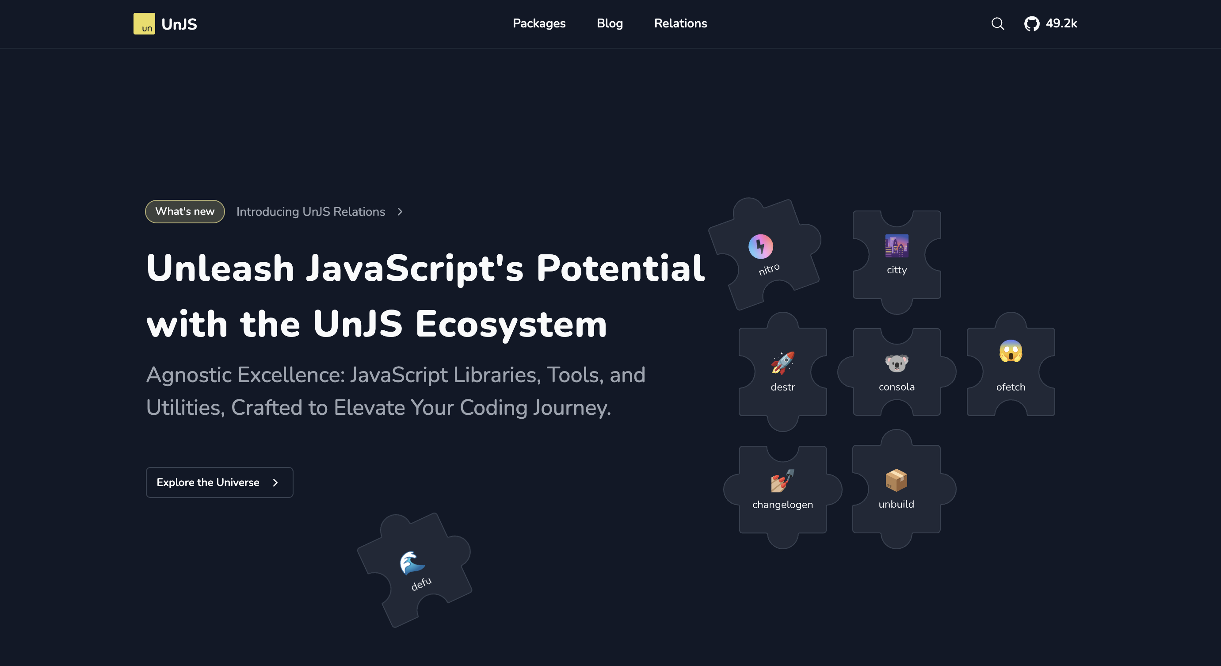
Task: Navigate to the Relations page
Action: coord(680,24)
